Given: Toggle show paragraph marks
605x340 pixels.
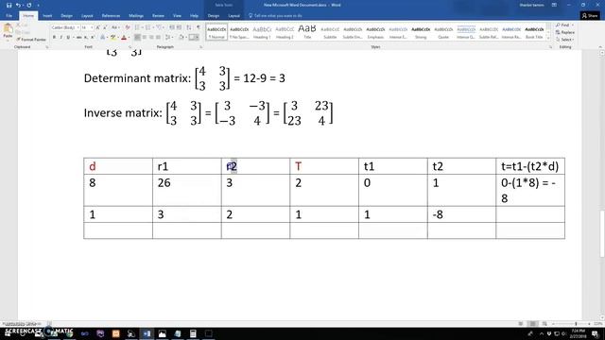Looking at the screenshot, I should pyautogui.click(x=199, y=27).
